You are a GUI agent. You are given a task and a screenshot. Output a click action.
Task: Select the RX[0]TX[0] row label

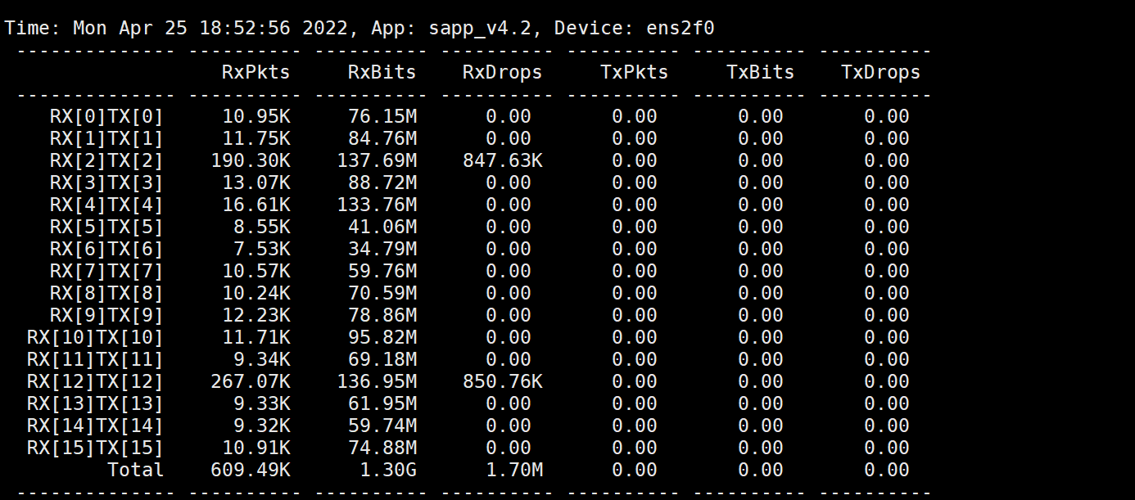106,116
